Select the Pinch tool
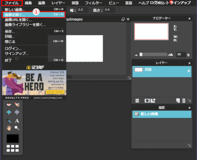This screenshot has height=160, width=197. 17,112
